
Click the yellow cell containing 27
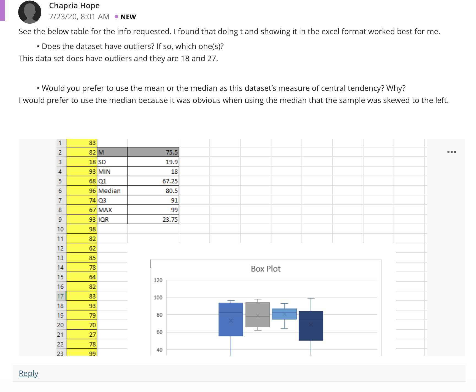(82, 334)
